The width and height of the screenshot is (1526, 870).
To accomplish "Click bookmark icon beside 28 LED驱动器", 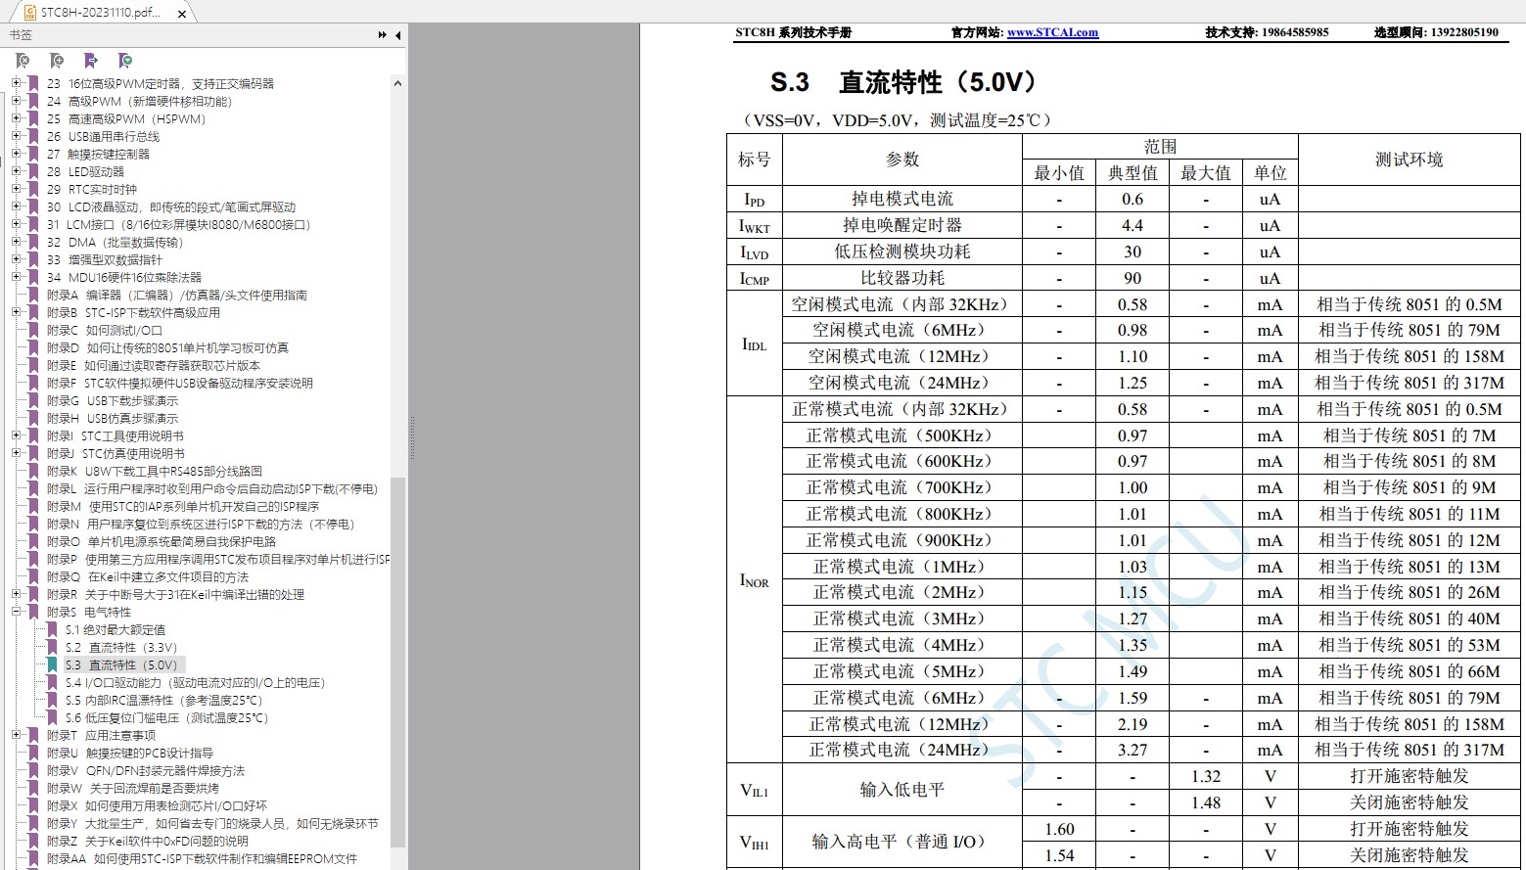I will click(x=33, y=171).
